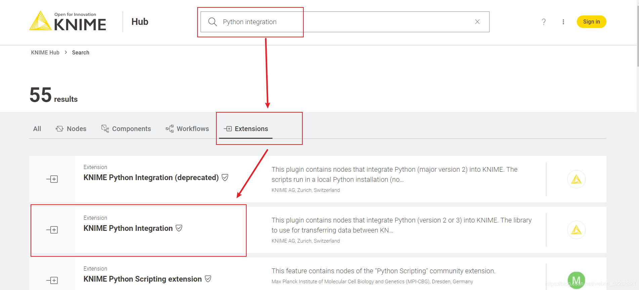Click the verified shield icon next to KNIME Python Integration

click(179, 228)
